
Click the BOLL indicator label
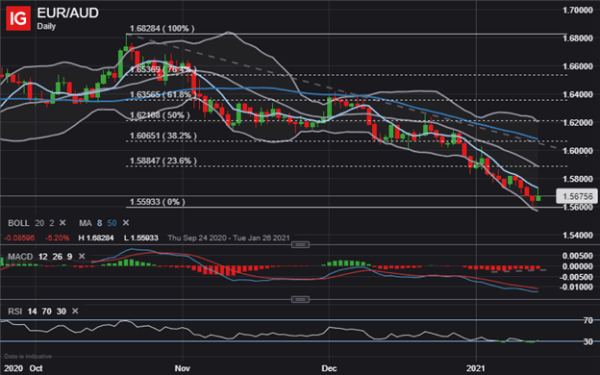(x=18, y=223)
